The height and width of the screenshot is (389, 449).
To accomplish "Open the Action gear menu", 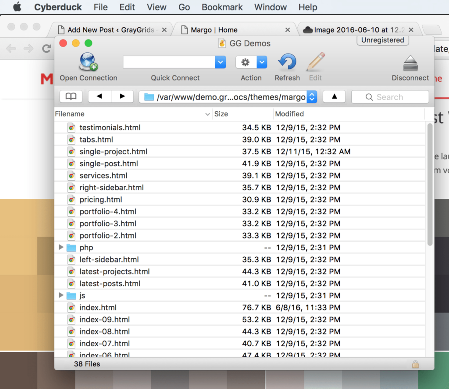I will (246, 62).
